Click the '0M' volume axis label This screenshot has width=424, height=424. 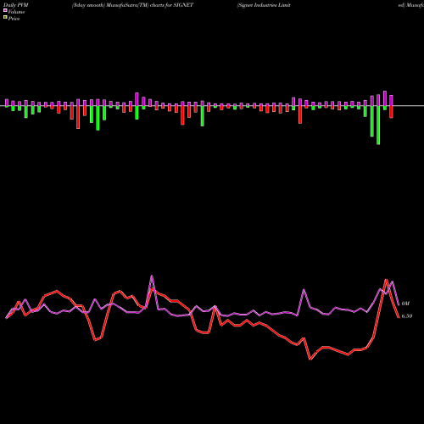[x=405, y=304]
